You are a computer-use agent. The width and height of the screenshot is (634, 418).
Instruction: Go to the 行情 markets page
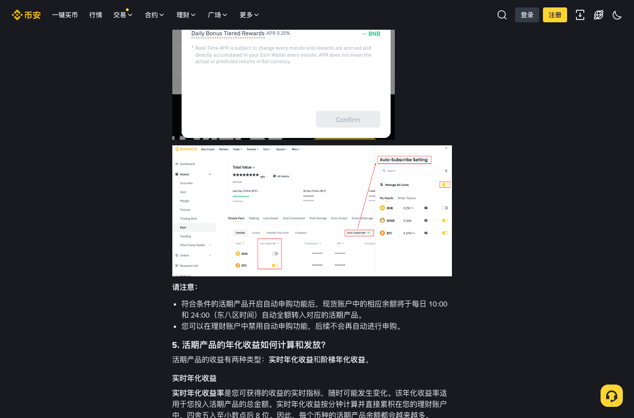coord(96,15)
